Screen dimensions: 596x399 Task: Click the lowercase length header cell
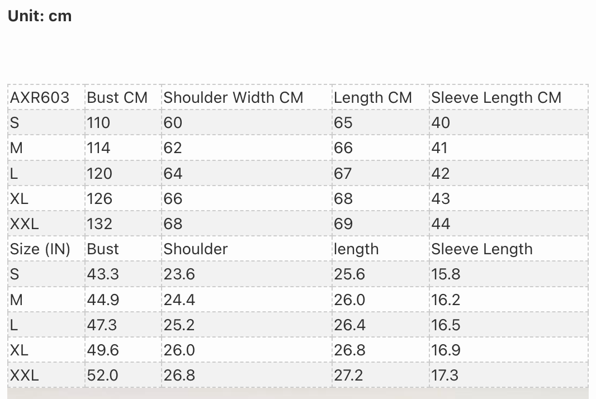381,249
